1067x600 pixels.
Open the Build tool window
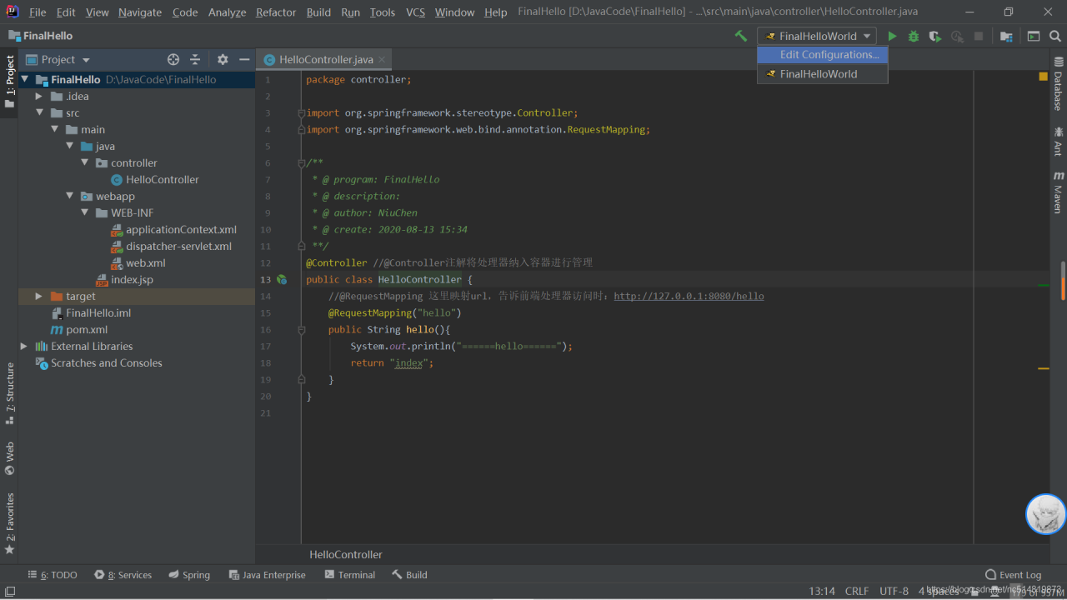(x=409, y=575)
